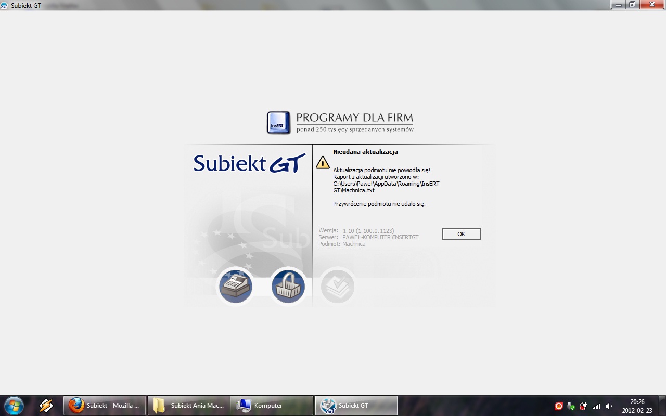This screenshot has width=666, height=416.
Task: Click 'ponad 250 tysięcy sprzedanych systemów' tagline
Action: [355, 129]
